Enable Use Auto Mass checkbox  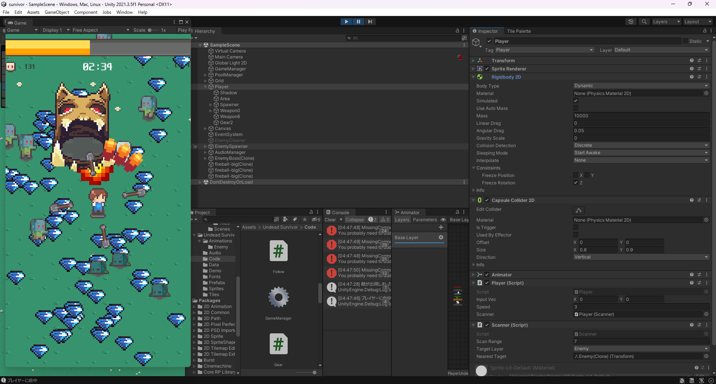pos(576,108)
